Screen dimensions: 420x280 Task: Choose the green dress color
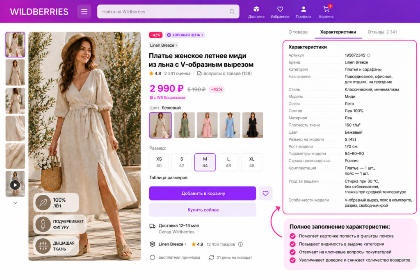point(184,125)
